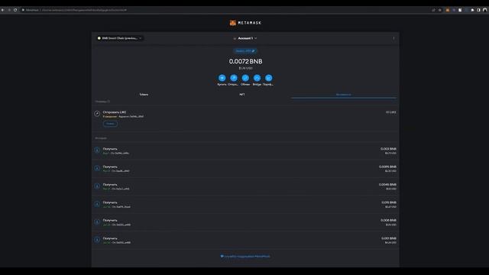Bookmark this page with star icon
Viewport: 489px width, 275px height.
tap(440, 10)
